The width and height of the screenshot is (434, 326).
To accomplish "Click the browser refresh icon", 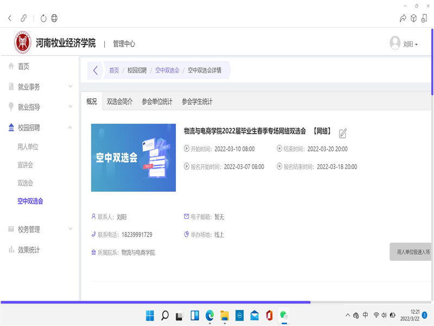I will pyautogui.click(x=43, y=18).
